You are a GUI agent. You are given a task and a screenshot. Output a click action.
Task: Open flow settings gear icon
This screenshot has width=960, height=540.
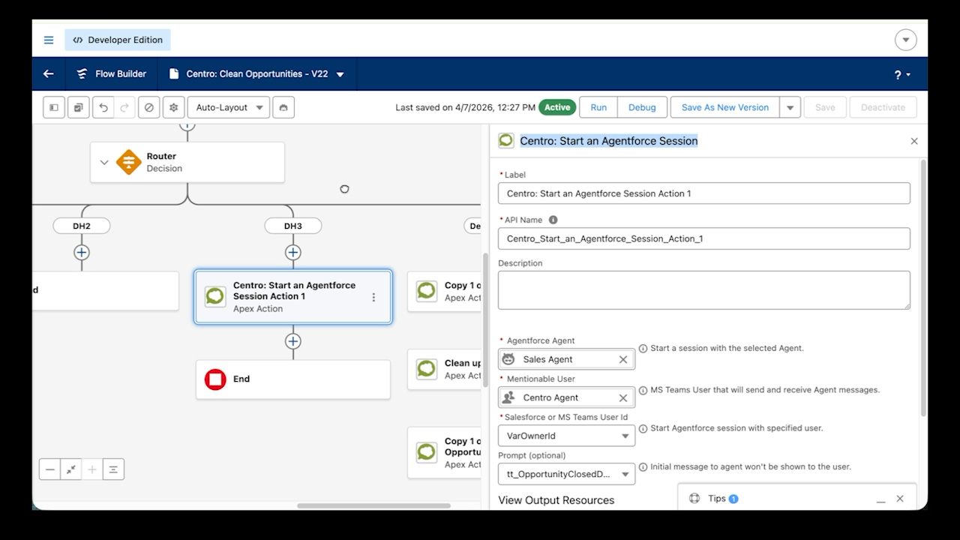[x=173, y=107]
